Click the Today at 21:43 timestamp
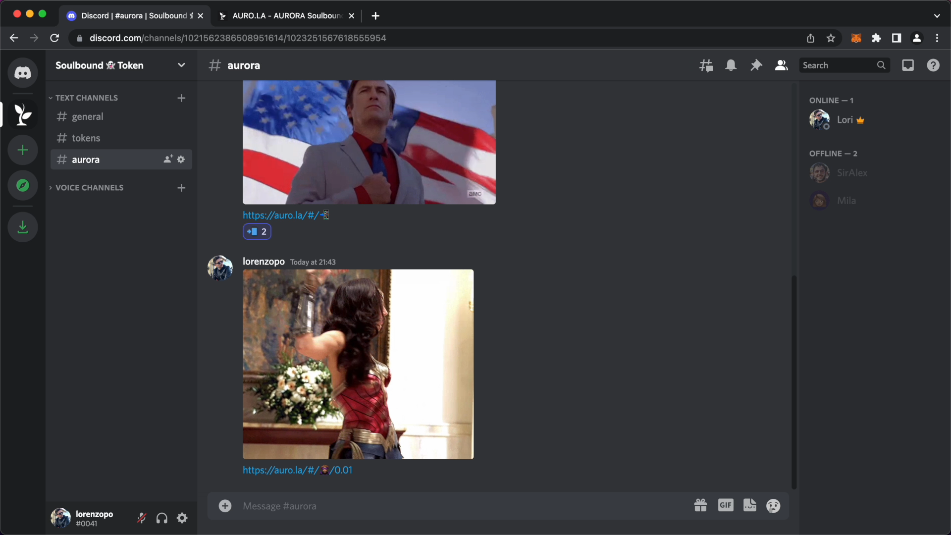The image size is (951, 535). 313,262
